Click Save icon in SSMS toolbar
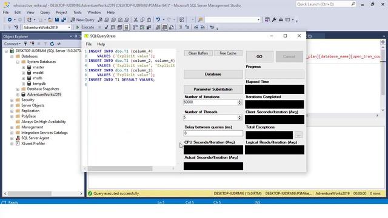 pyautogui.click(x=57, y=20)
